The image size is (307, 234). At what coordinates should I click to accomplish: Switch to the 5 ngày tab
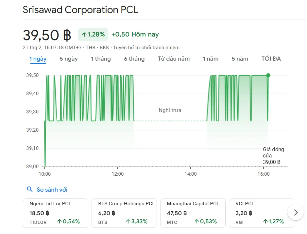[x=69, y=59]
